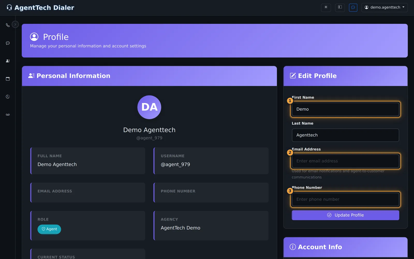This screenshot has height=259, width=414.
Task: Open the call history clock icon
Action: [8, 97]
